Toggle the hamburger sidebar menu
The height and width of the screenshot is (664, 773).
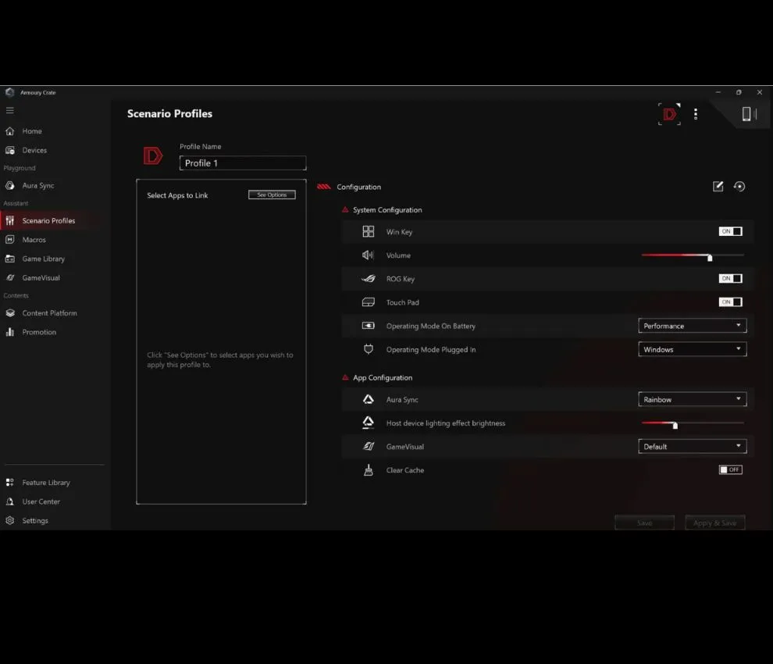coord(10,110)
